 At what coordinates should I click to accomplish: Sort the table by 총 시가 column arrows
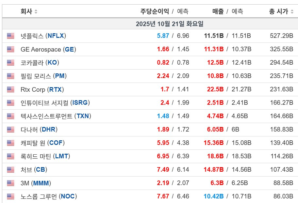[292, 11]
